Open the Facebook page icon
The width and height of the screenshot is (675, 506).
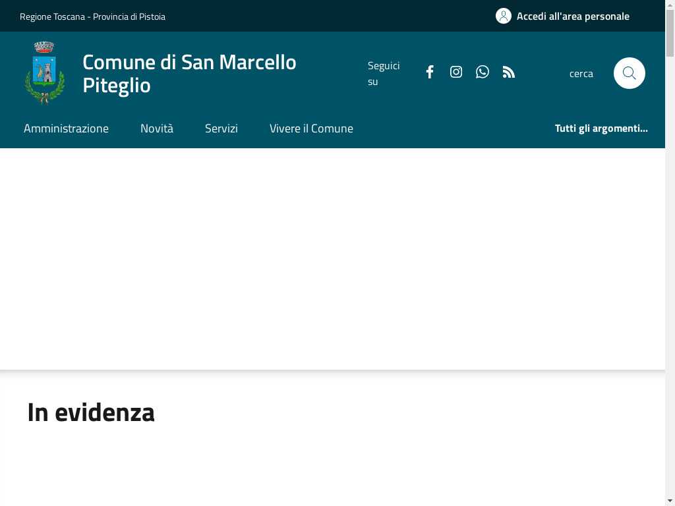[x=430, y=72]
